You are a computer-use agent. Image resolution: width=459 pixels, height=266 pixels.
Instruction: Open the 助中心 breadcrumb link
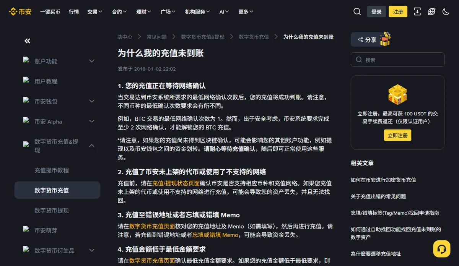125,37
